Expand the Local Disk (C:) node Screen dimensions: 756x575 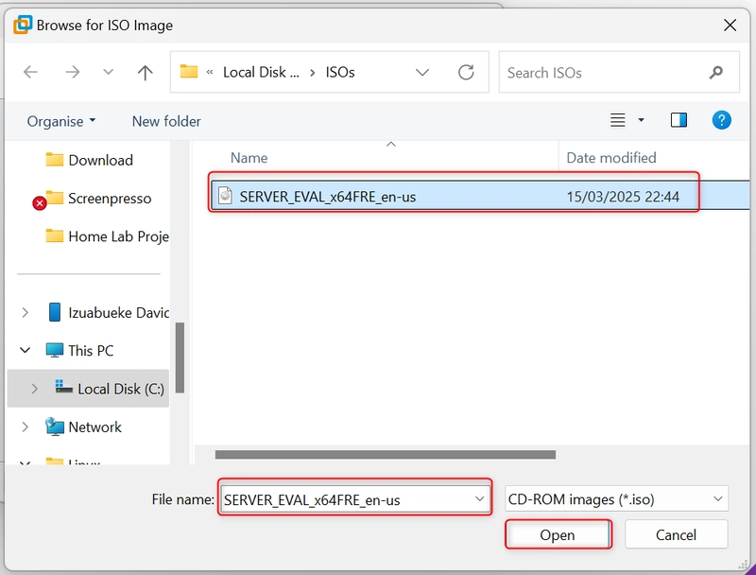point(34,389)
